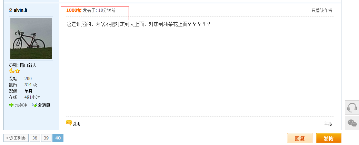Click the 昆山新人 level label
Screen dimensions: 359x145
click(x=28, y=65)
